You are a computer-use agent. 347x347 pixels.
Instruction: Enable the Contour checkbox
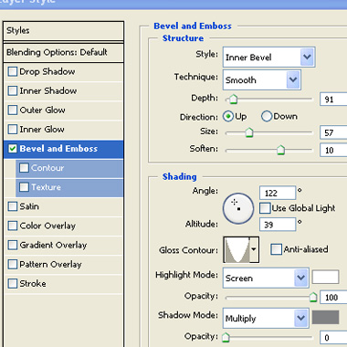(x=24, y=168)
